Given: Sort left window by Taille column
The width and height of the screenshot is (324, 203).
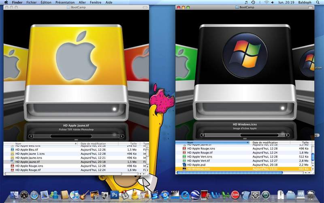Looking at the screenshot, I should (129, 144).
